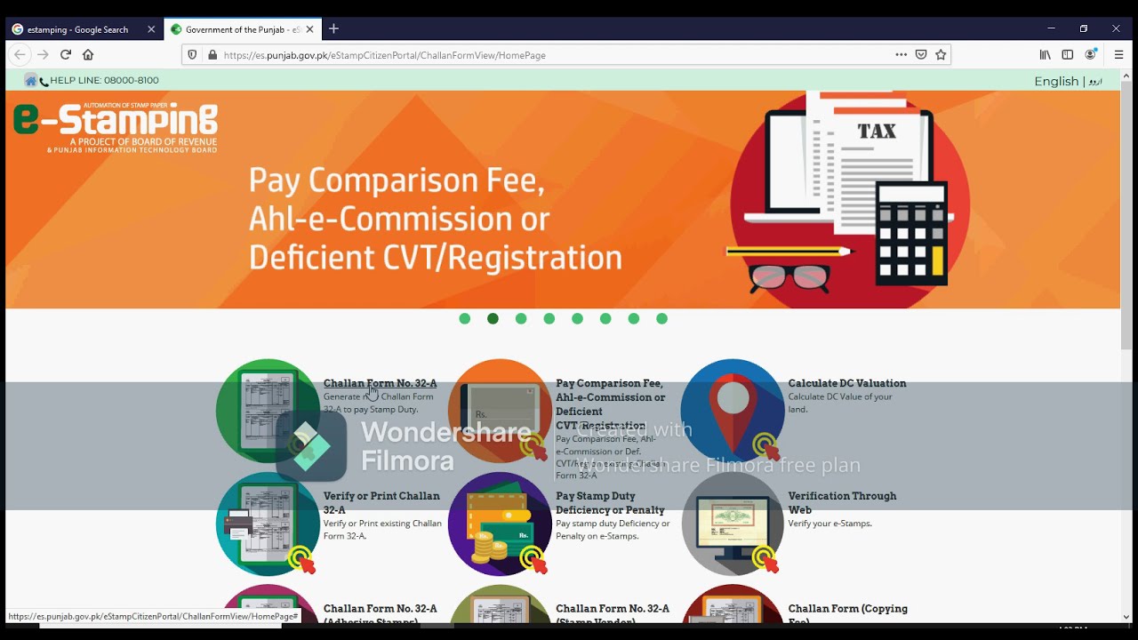Viewport: 1138px width, 640px height.
Task: Open the tracking protection shield icon
Action: point(192,54)
